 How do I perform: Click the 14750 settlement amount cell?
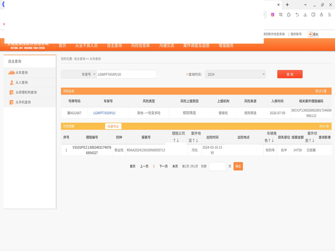pyautogui.click(x=297, y=150)
